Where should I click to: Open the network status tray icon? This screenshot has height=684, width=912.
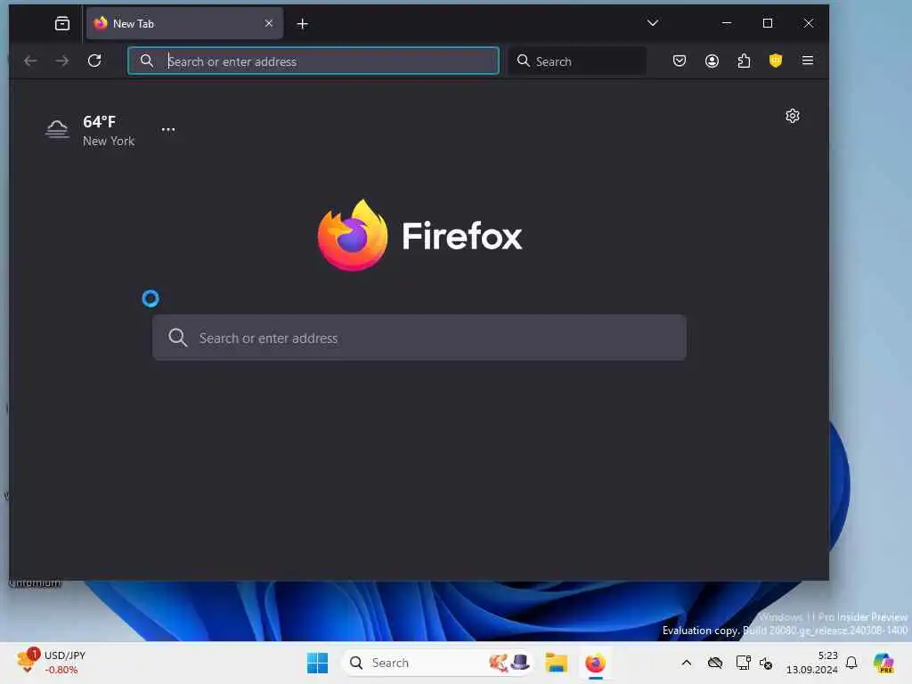[x=743, y=663]
